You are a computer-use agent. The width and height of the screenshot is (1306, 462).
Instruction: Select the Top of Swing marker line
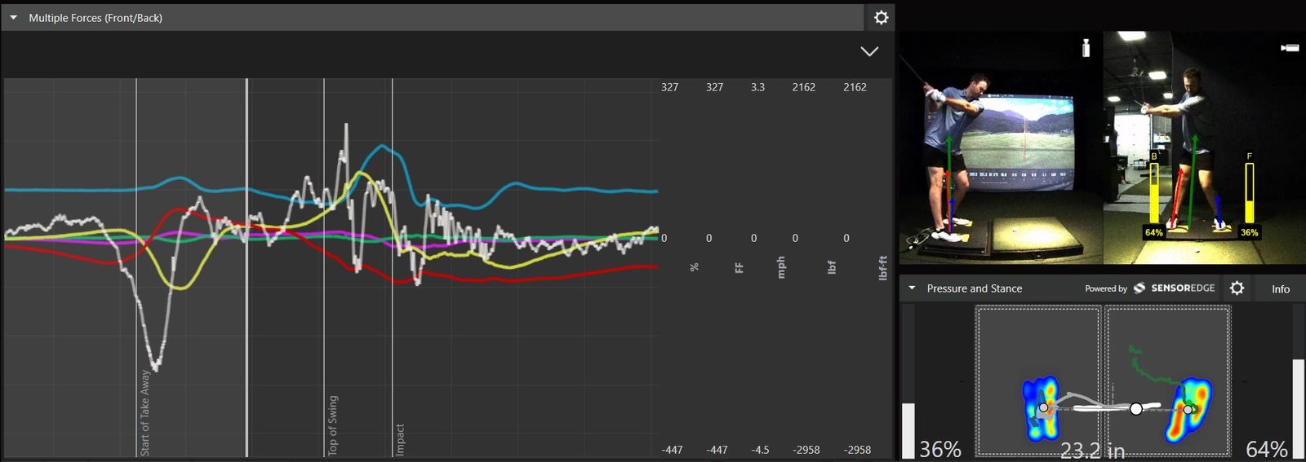coord(324,267)
